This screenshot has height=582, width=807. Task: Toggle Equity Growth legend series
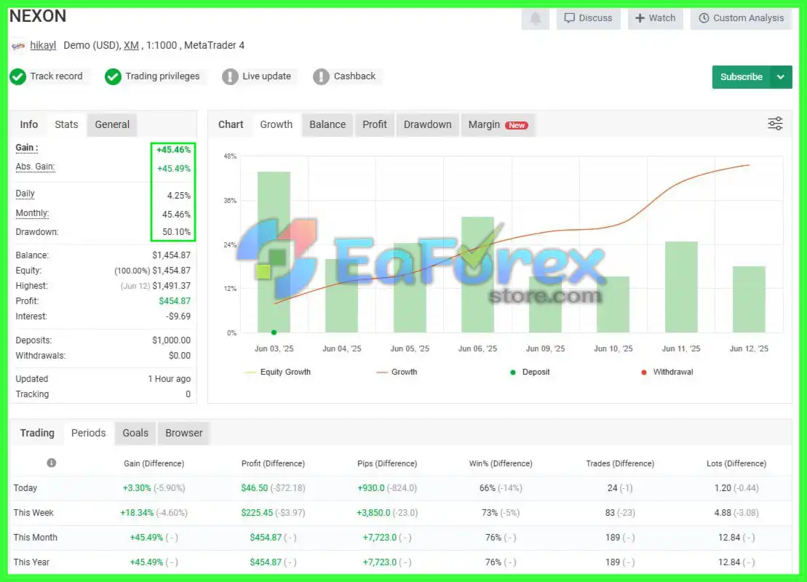pos(279,372)
